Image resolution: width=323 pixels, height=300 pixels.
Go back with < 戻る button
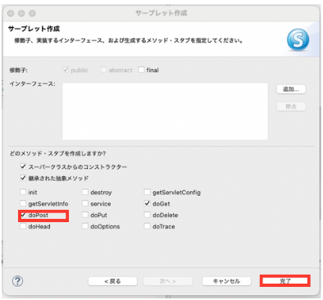point(112,281)
